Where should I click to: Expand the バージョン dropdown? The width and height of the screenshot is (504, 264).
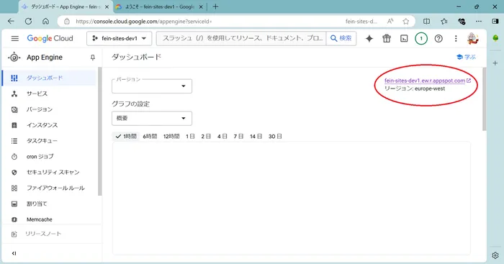[152, 86]
